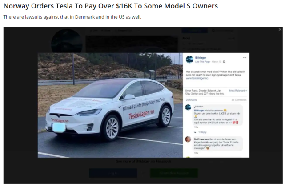
Task: Show the 207 others who like this
Action: pos(211,94)
